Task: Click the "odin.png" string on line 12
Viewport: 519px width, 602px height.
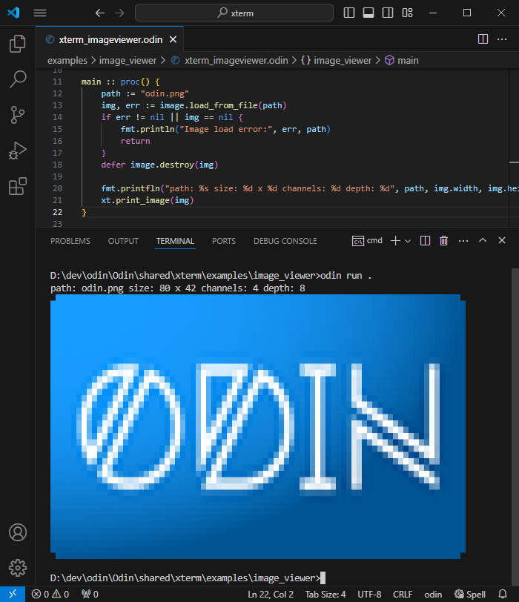Action: tap(165, 93)
